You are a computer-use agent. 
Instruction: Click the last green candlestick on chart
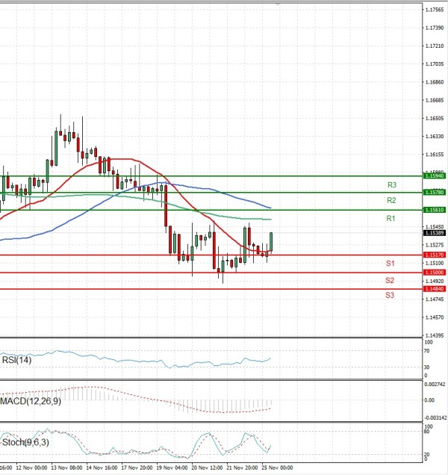tap(271, 241)
